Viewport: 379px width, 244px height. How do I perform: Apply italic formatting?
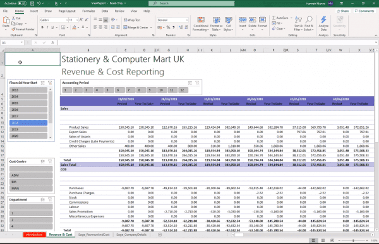tap(47, 27)
